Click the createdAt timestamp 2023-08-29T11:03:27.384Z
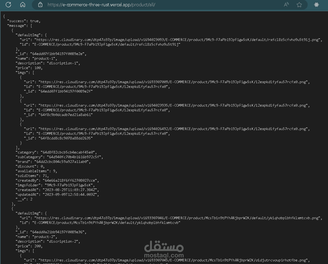Viewport: 328px width, 264px height. 70,190
